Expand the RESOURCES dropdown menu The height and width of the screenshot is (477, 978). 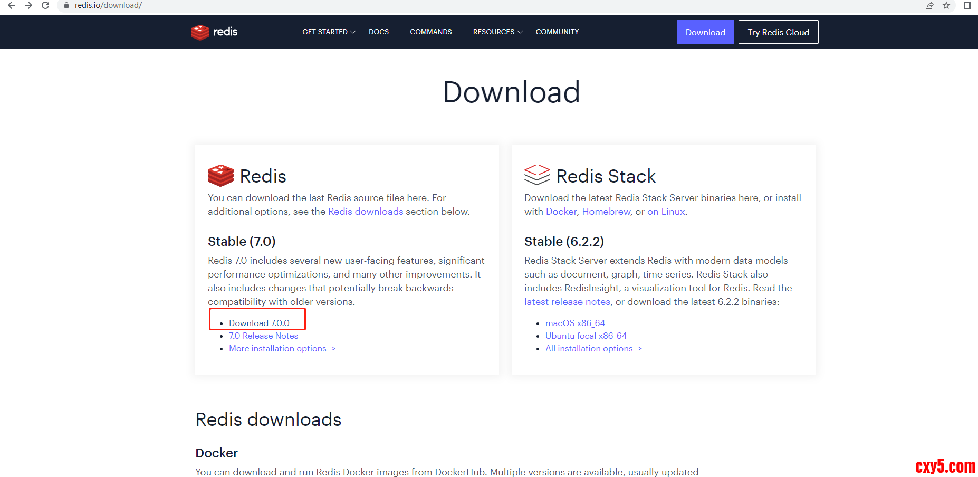(497, 32)
